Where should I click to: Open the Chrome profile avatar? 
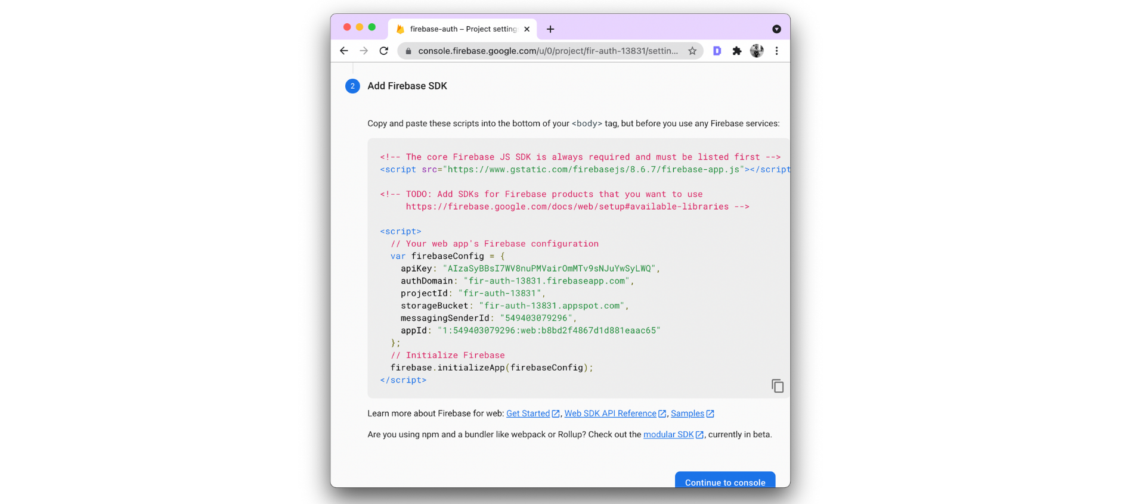757,51
